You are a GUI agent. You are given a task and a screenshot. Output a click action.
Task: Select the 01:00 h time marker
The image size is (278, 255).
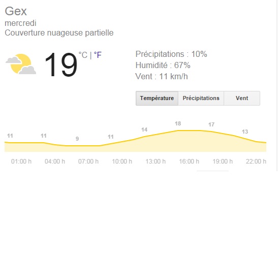tap(21, 162)
